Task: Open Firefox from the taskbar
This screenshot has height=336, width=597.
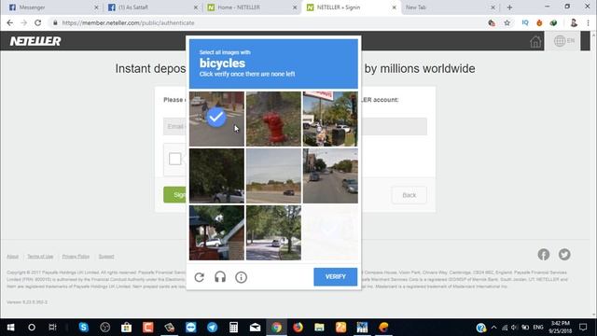Action: (298, 328)
